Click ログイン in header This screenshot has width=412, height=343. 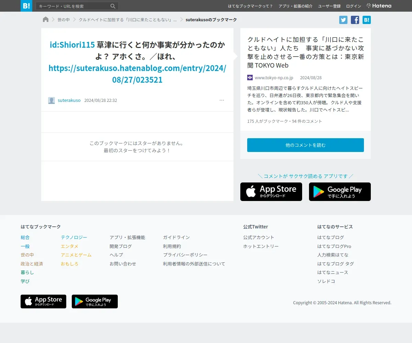coord(354,6)
